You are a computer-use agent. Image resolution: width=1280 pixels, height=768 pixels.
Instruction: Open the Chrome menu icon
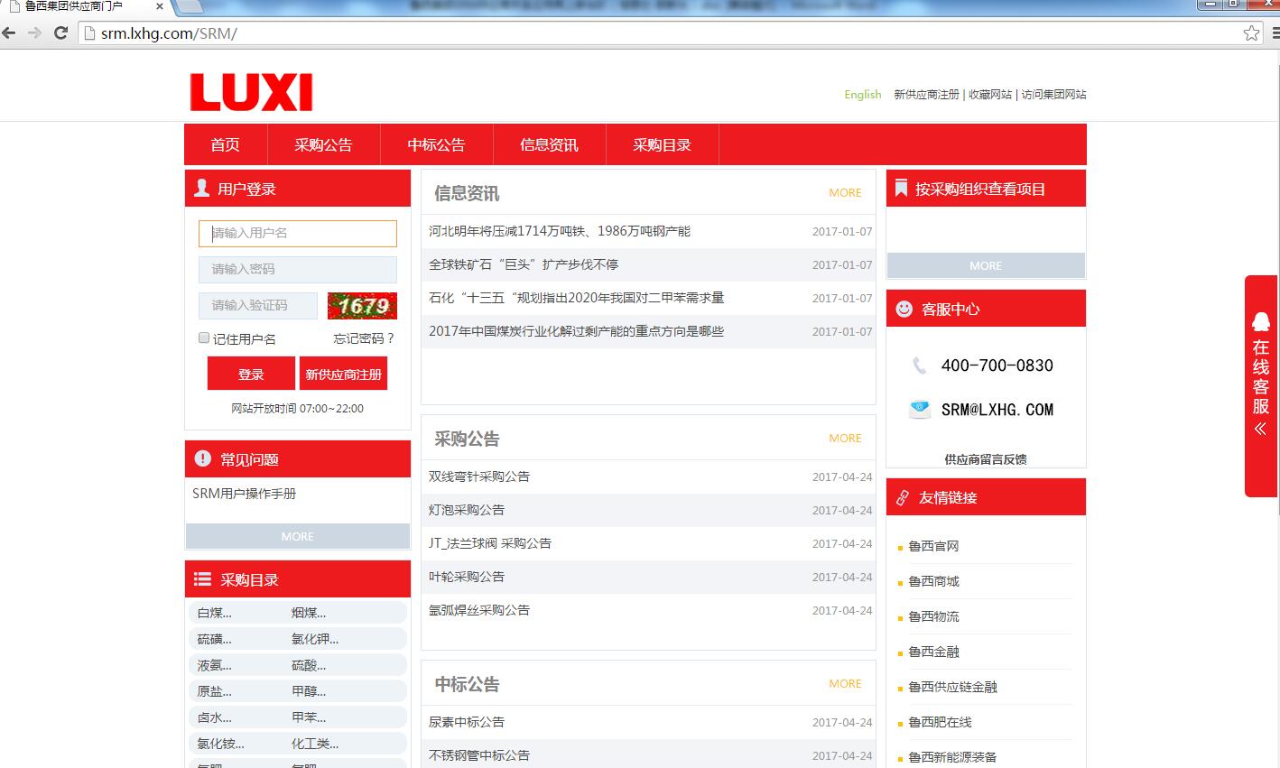[x=1274, y=33]
